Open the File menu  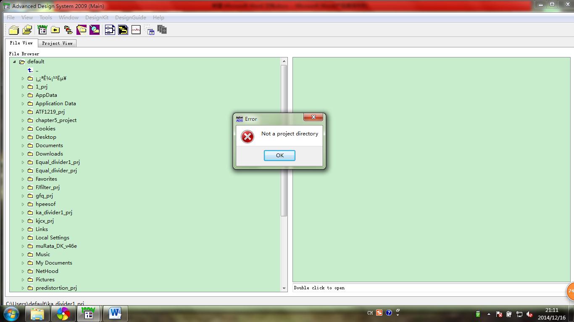pos(11,17)
